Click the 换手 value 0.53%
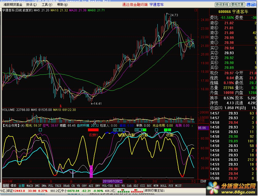The height and width of the screenshot is (196, 258). coord(229,98)
